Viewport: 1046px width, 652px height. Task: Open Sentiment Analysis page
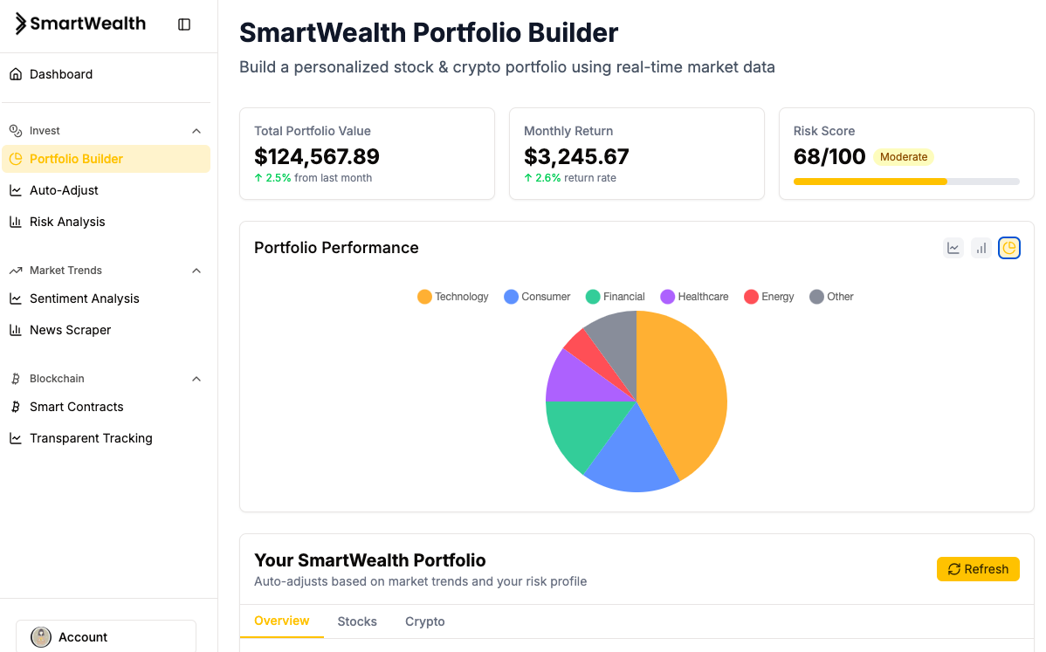(84, 299)
